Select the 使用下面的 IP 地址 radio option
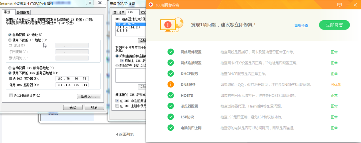This screenshot has width=361, height=143. [x=10, y=40]
